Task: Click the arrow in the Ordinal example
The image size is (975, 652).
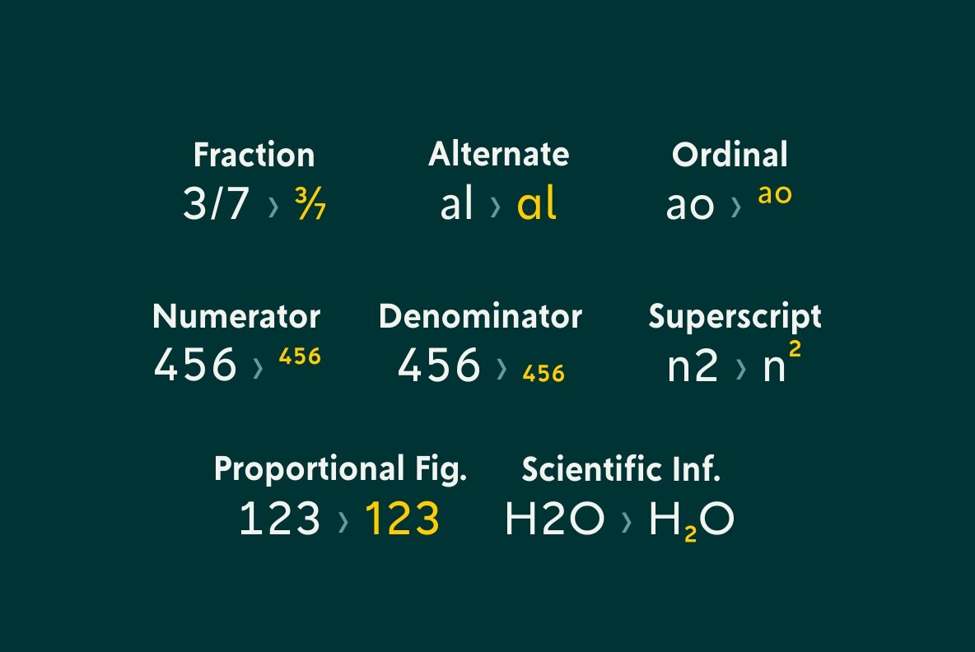Action: click(735, 207)
